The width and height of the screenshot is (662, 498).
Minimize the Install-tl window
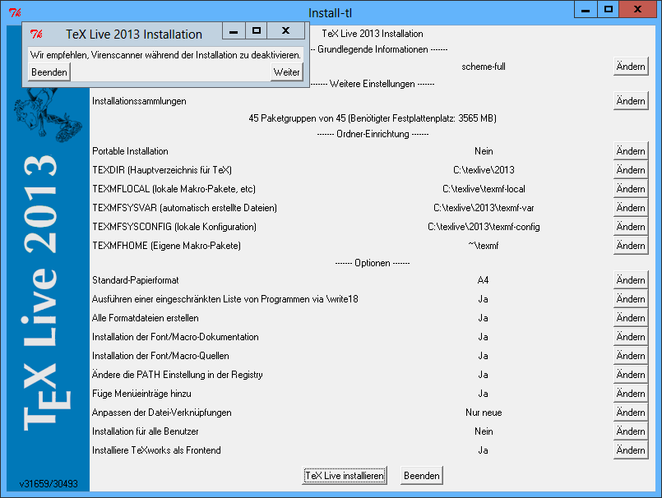pyautogui.click(x=586, y=10)
